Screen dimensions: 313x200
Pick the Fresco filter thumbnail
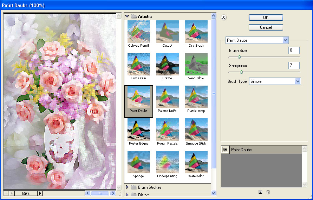[167, 64]
